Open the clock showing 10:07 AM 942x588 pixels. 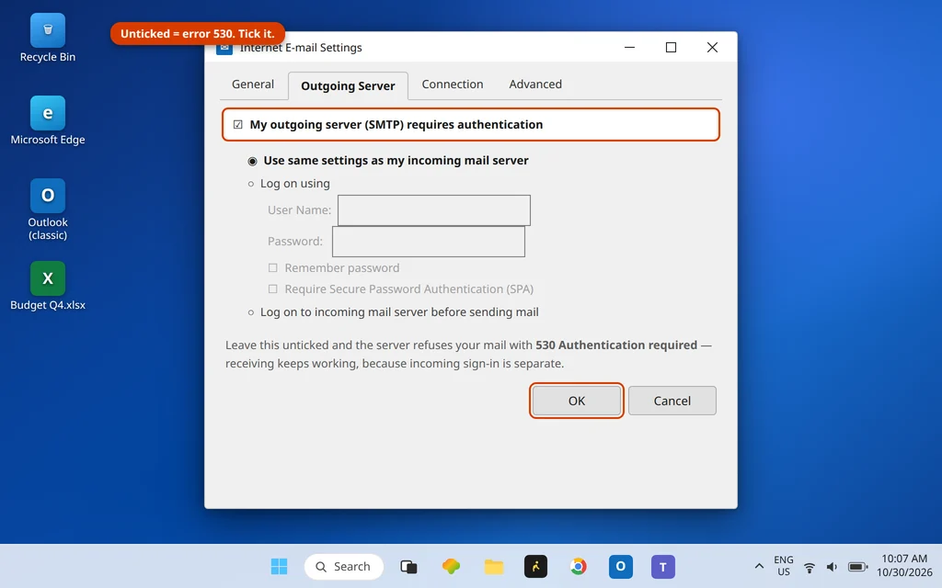click(x=904, y=566)
